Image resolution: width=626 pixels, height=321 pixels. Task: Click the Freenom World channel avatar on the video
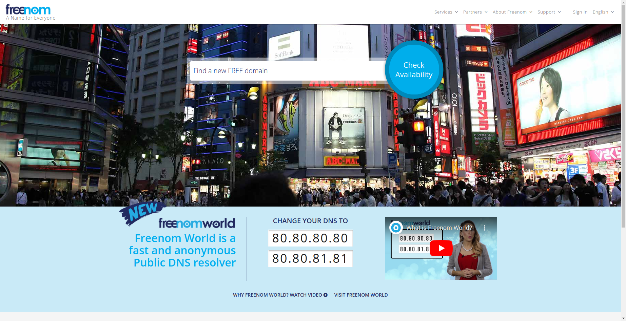click(395, 228)
